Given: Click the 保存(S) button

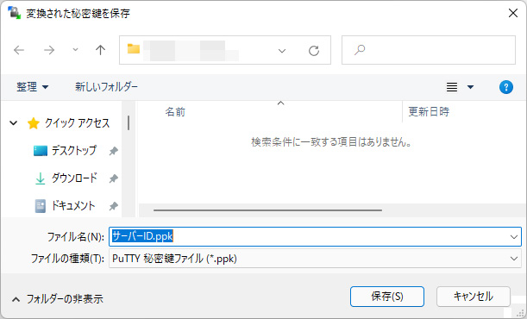Looking at the screenshot, I should pyautogui.click(x=387, y=297).
